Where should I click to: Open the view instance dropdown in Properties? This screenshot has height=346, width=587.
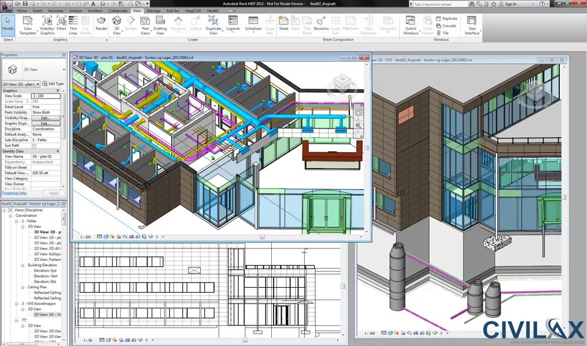[21, 84]
